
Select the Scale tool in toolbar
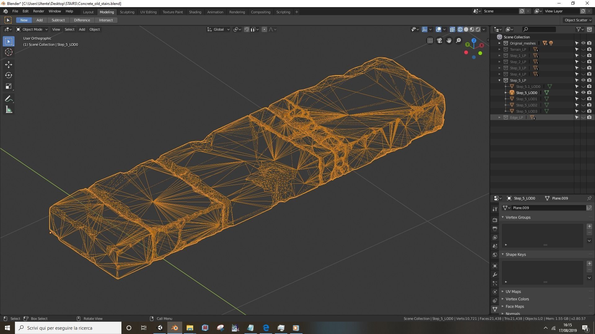(x=8, y=86)
